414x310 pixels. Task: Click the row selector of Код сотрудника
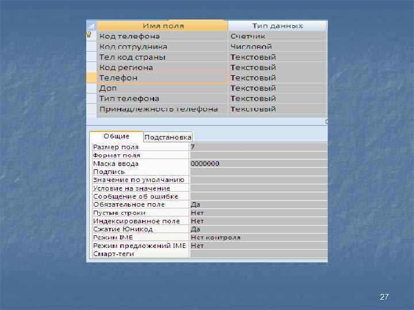91,46
